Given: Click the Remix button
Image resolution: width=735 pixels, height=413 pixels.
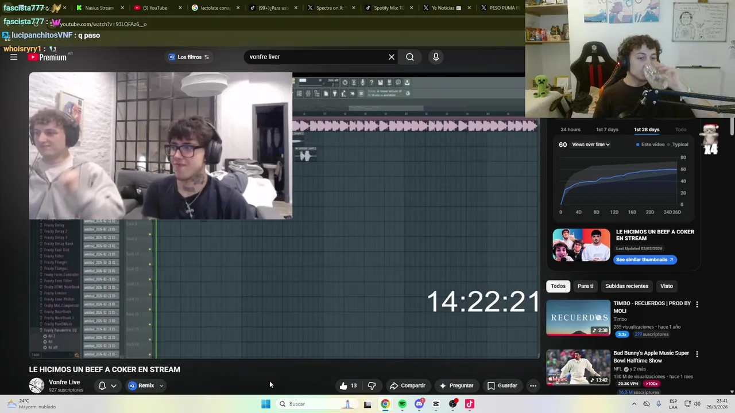Looking at the screenshot, I should click(x=141, y=385).
